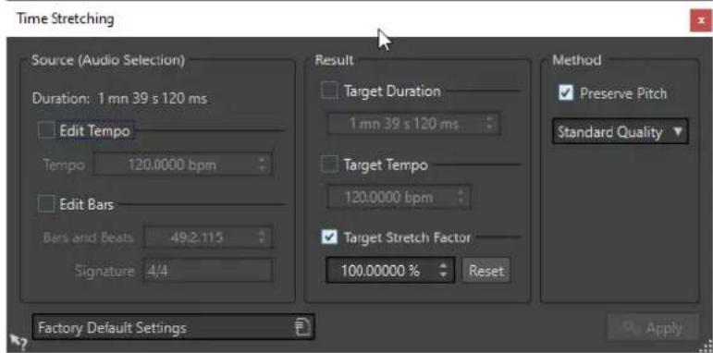Viewport: 713px width, 353px height.
Task: Uncheck the Target Stretch Factor checkbox
Action: (329, 237)
